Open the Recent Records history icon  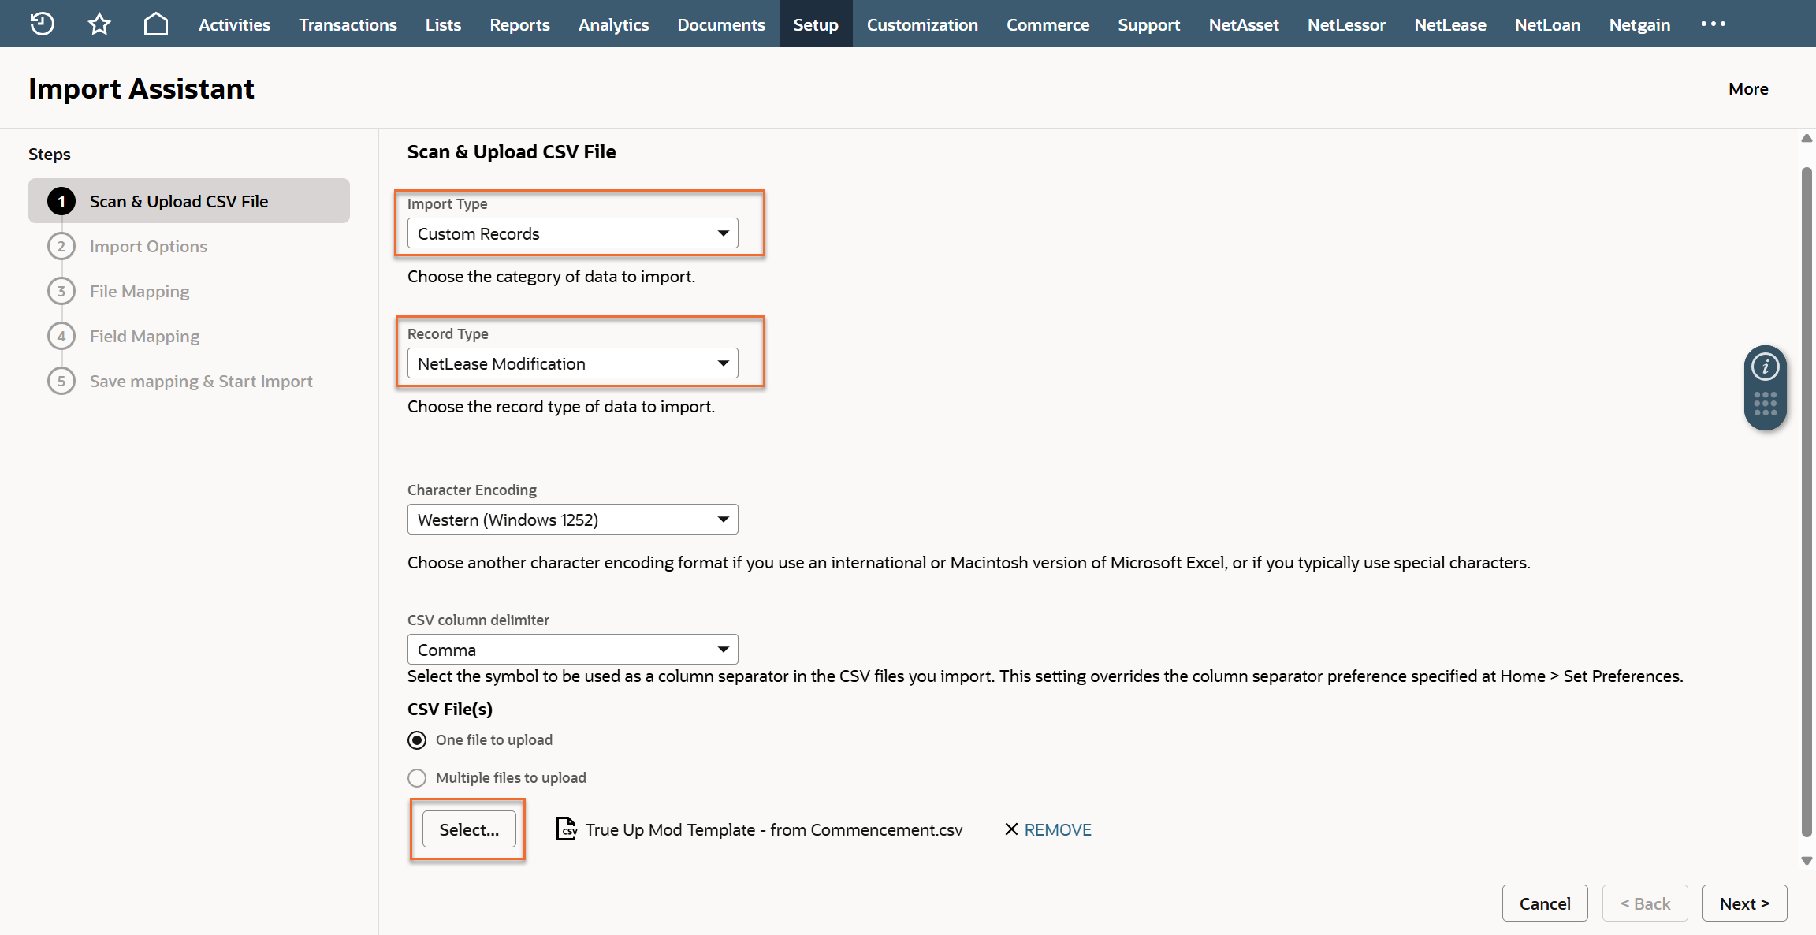(42, 24)
